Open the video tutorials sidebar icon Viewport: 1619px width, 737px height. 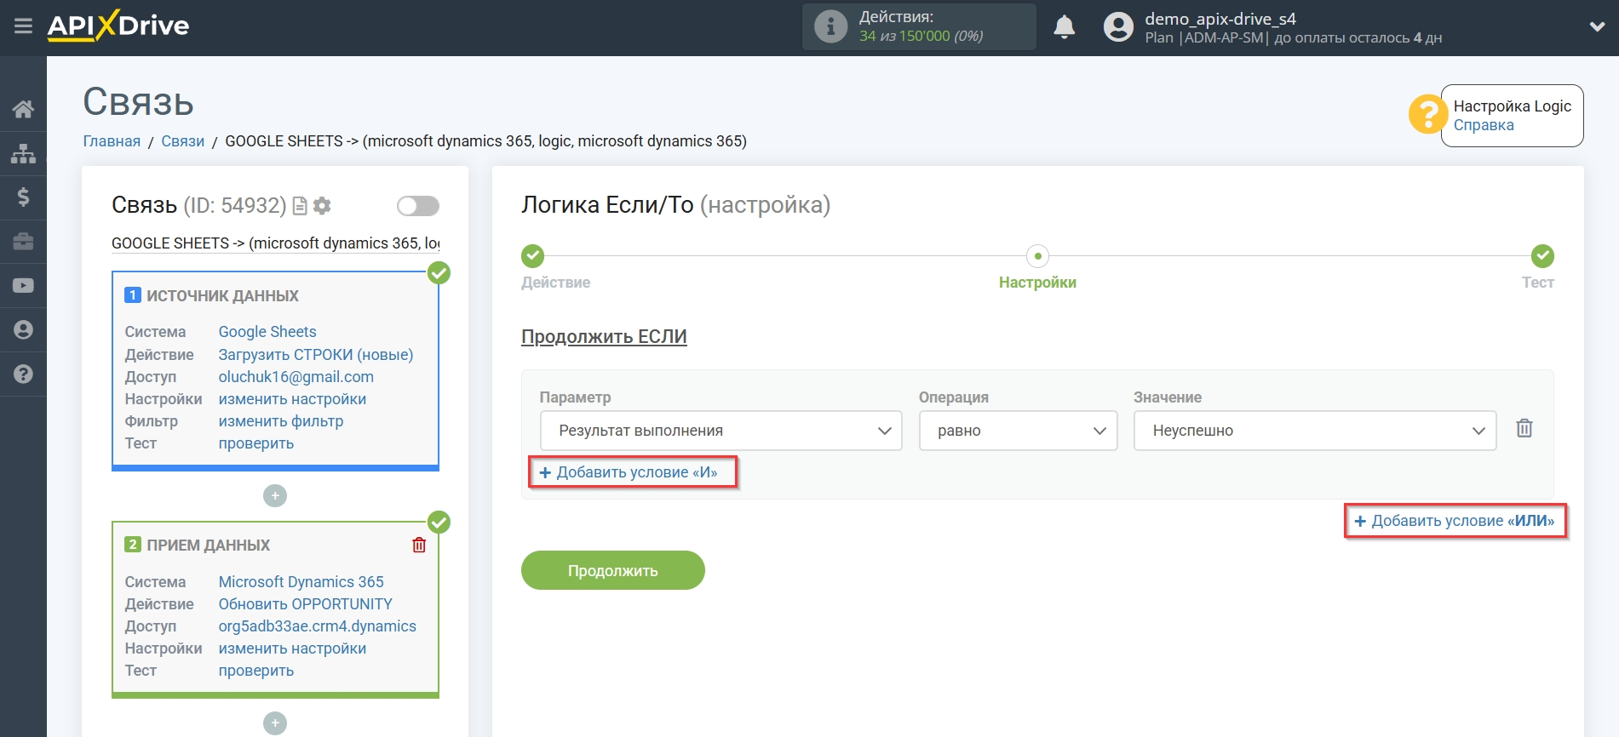(x=23, y=286)
